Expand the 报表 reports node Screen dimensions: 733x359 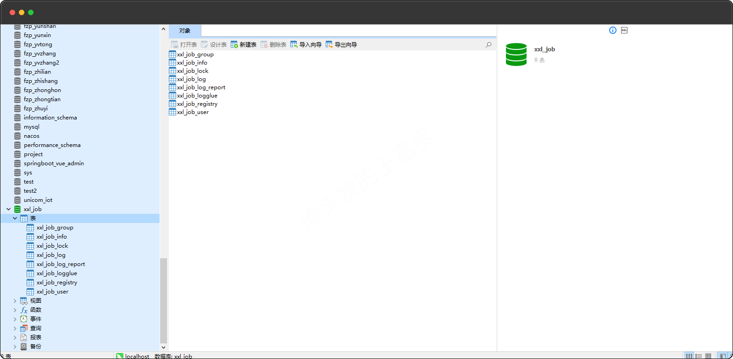pos(15,337)
